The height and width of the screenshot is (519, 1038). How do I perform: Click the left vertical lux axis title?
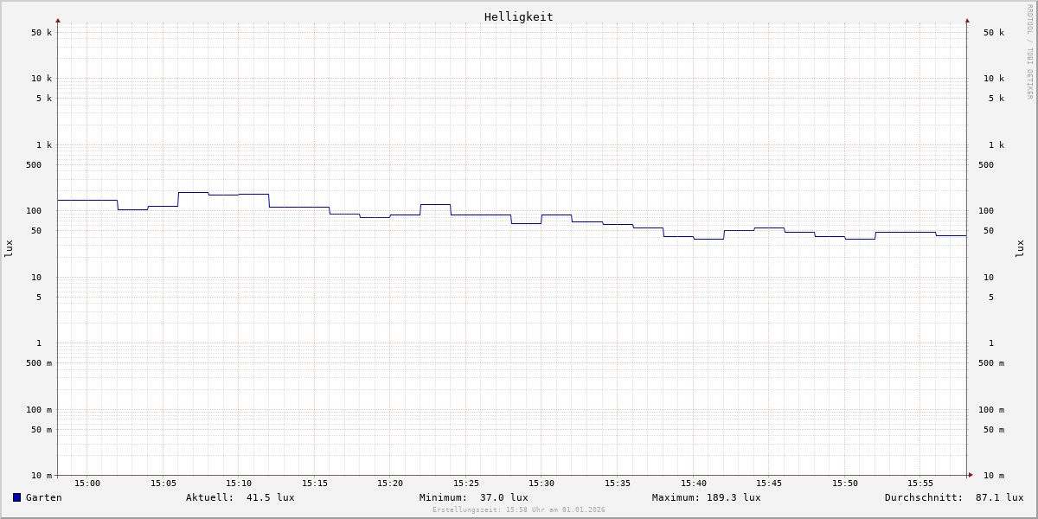tap(9, 248)
